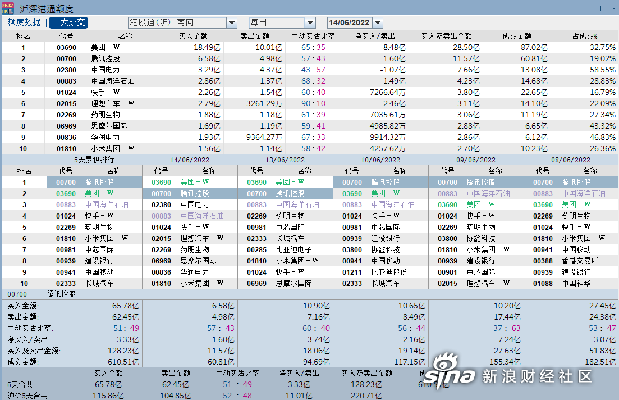619x400 pixels.
Task: Click the 11.01亿 combined net buy value
Action: pos(299,396)
